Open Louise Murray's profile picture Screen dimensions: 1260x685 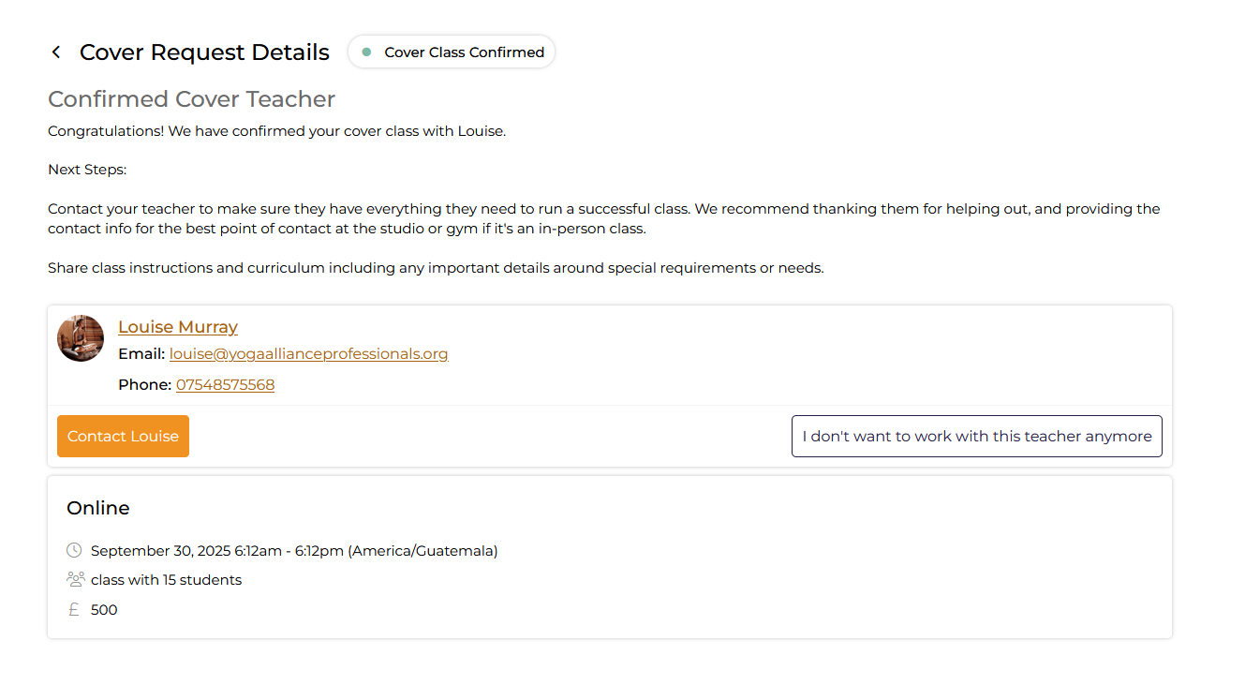tap(81, 338)
